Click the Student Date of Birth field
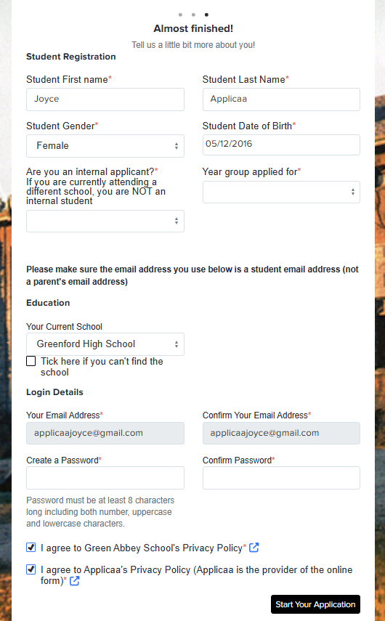 tap(281, 145)
